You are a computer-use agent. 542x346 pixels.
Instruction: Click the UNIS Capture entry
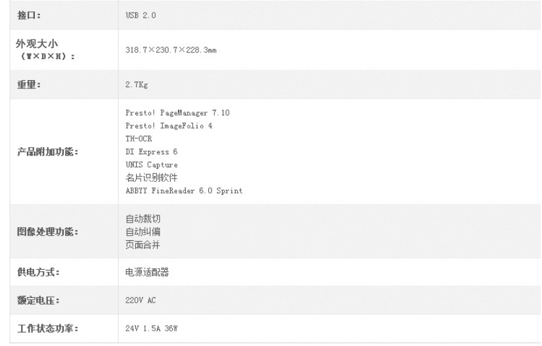[x=151, y=165]
